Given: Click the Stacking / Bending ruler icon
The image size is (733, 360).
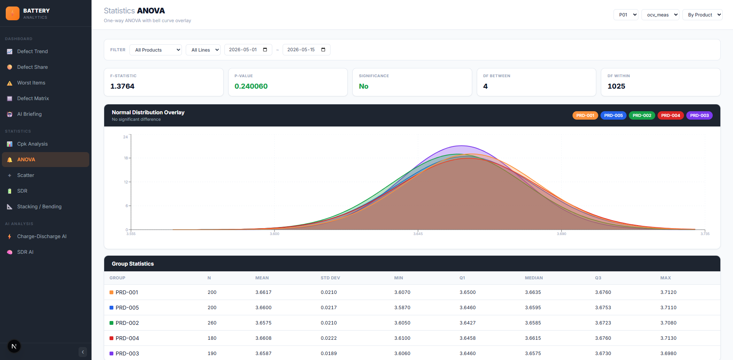Looking at the screenshot, I should [x=10, y=207].
